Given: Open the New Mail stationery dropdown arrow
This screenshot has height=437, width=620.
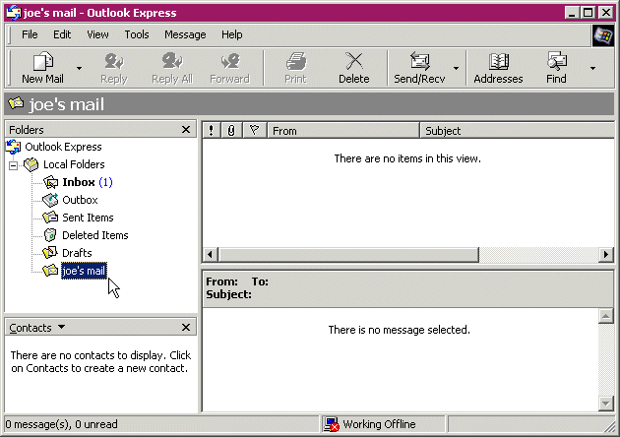Looking at the screenshot, I should coord(79,68).
